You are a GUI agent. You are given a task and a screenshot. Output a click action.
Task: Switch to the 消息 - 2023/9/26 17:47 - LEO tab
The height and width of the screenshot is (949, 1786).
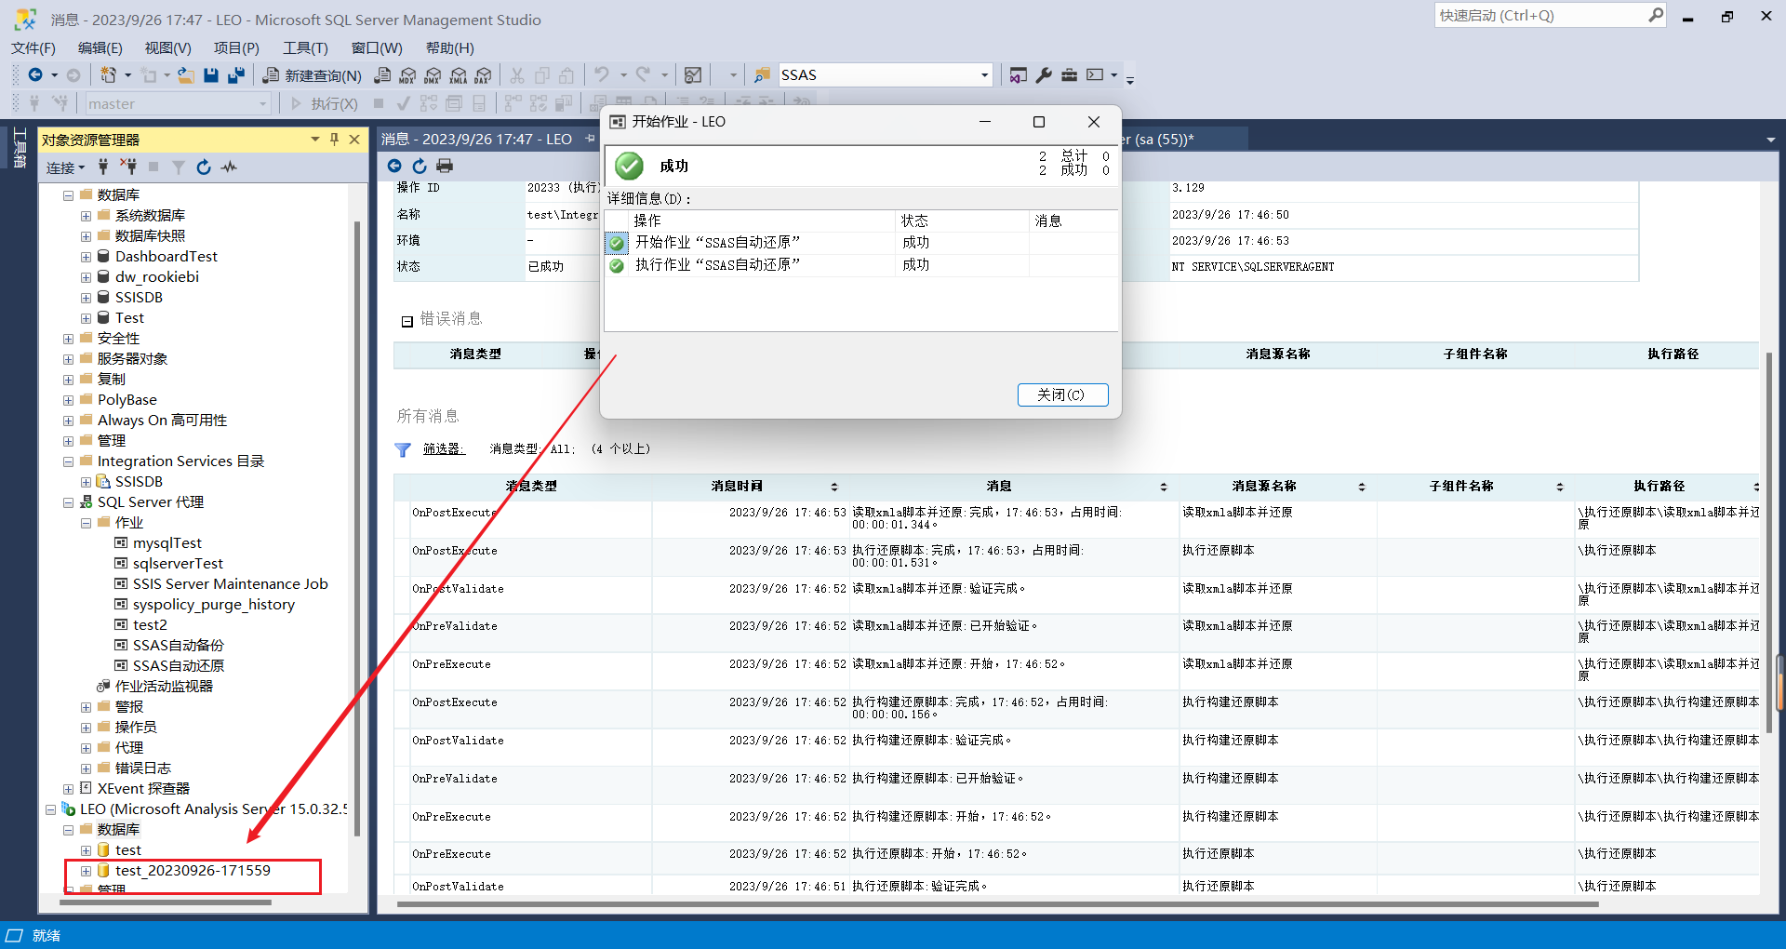pyautogui.click(x=476, y=140)
